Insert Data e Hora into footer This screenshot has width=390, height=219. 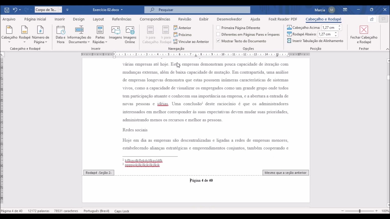point(60,35)
